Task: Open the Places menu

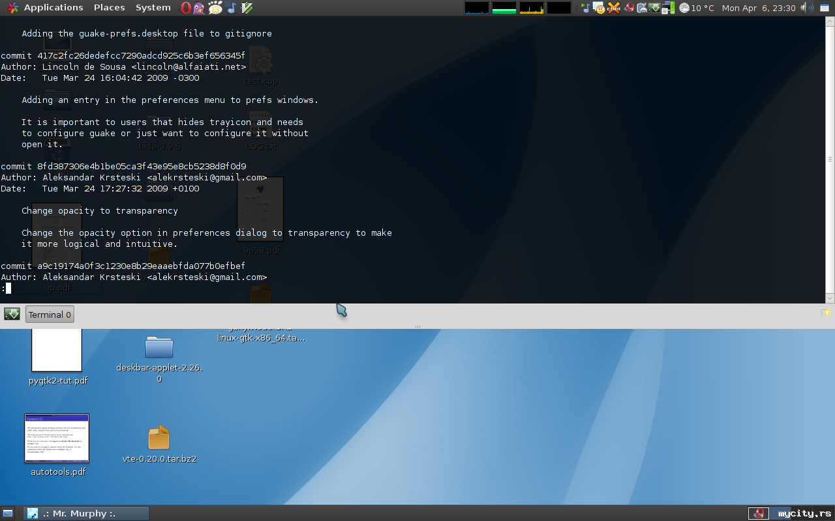Action: tap(109, 8)
